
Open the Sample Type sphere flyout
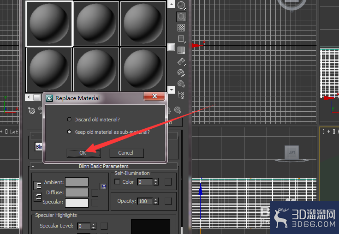point(181,5)
